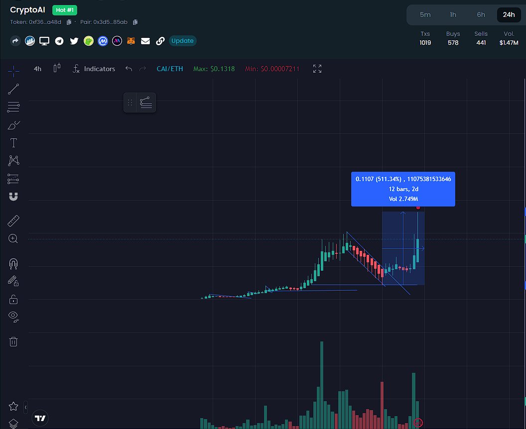Open the 4h chart interval selector

point(37,69)
